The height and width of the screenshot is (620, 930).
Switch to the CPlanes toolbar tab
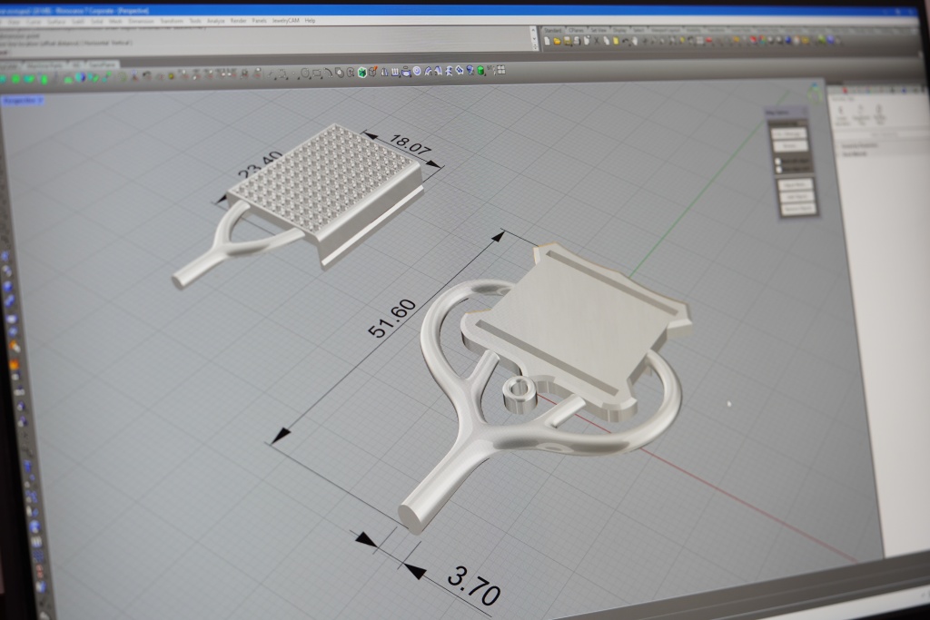click(576, 30)
